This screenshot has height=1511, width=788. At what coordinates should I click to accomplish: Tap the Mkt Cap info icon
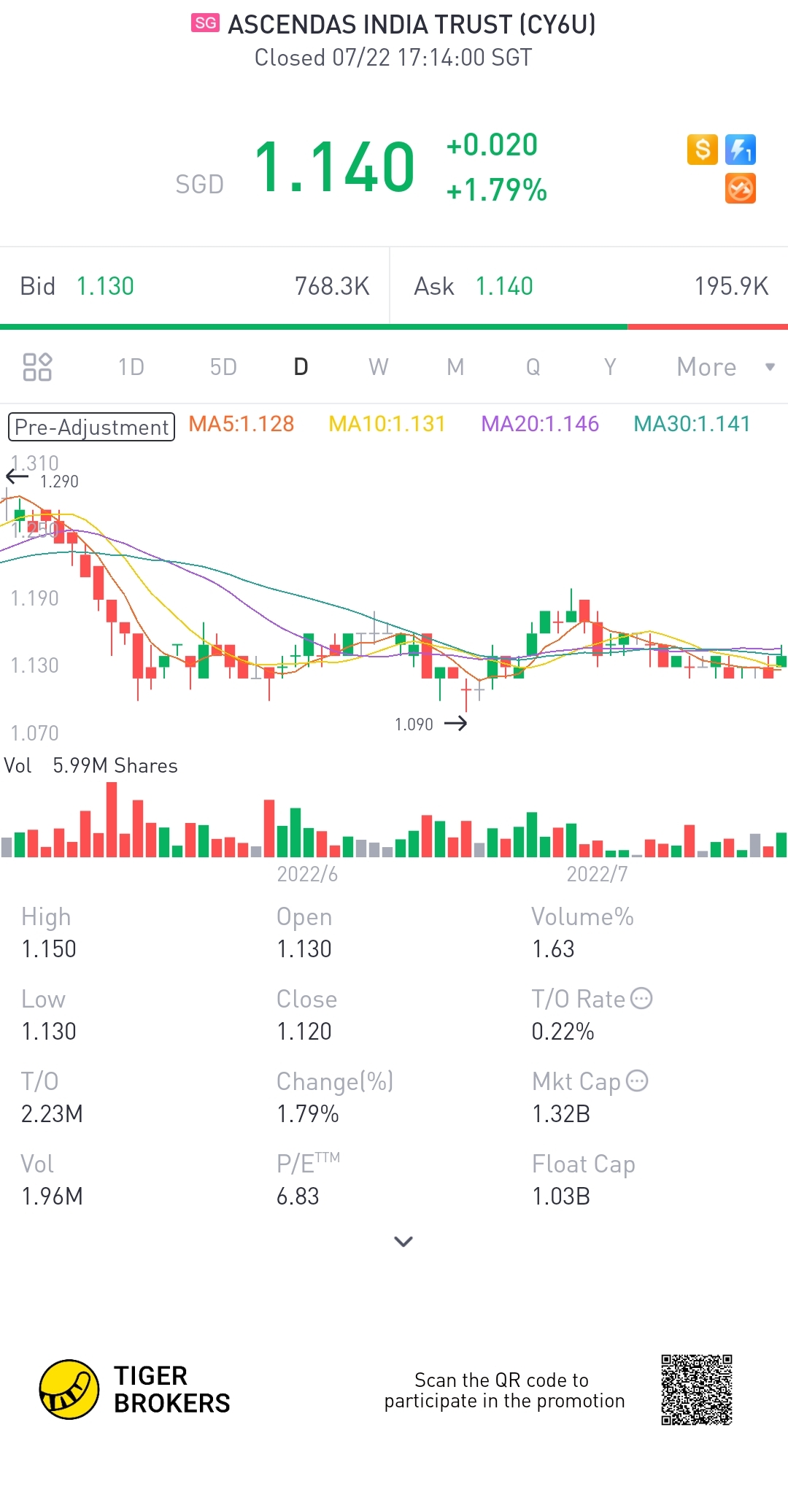coord(637,1081)
